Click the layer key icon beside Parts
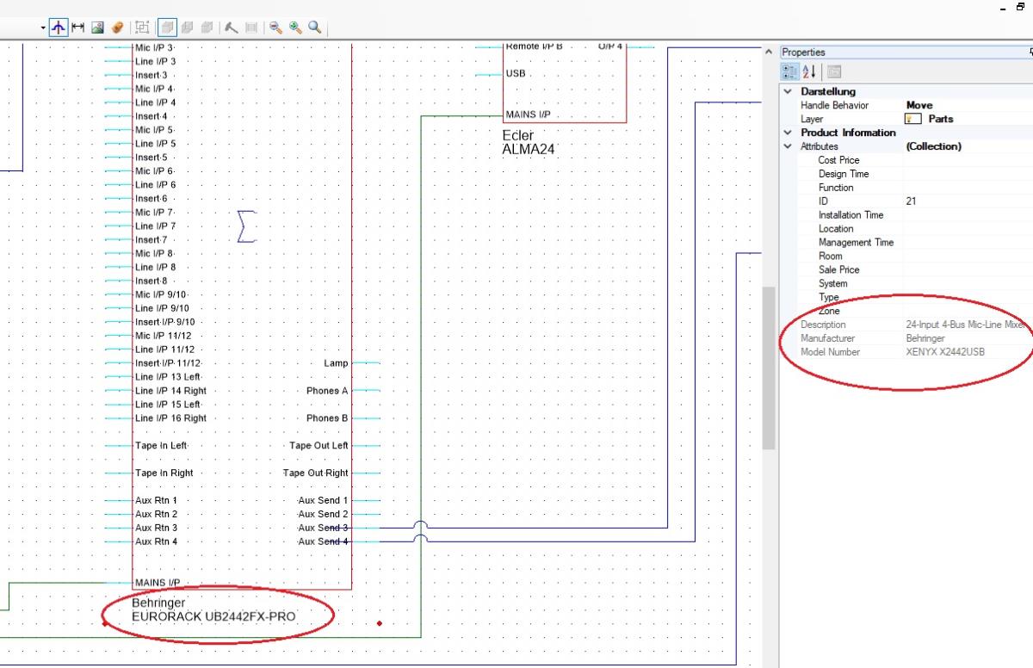This screenshot has height=668, width=1033. click(x=913, y=119)
